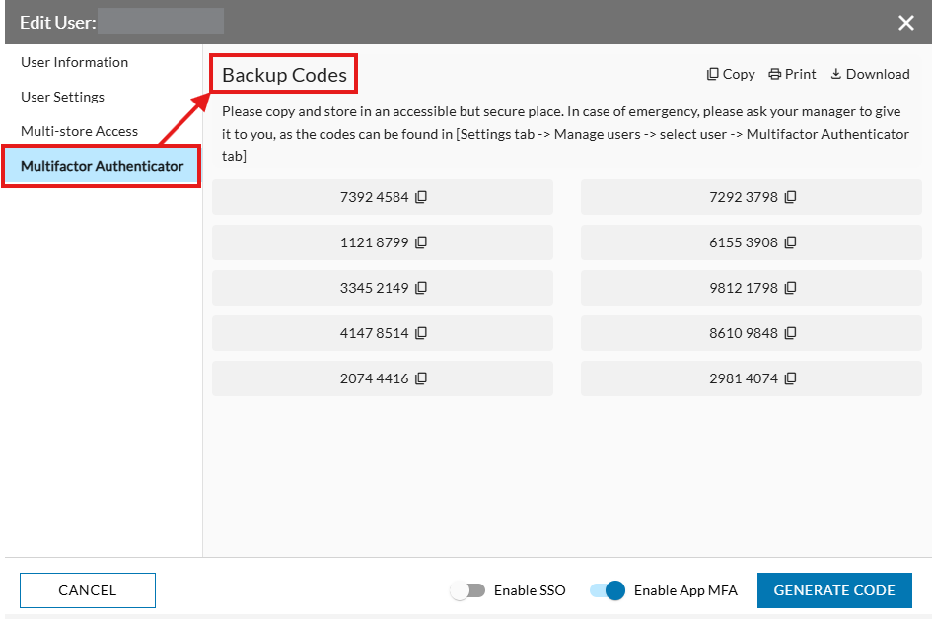Screen dimensions: 932x619
Task: Click the GENERATE CODE button
Action: click(x=834, y=590)
